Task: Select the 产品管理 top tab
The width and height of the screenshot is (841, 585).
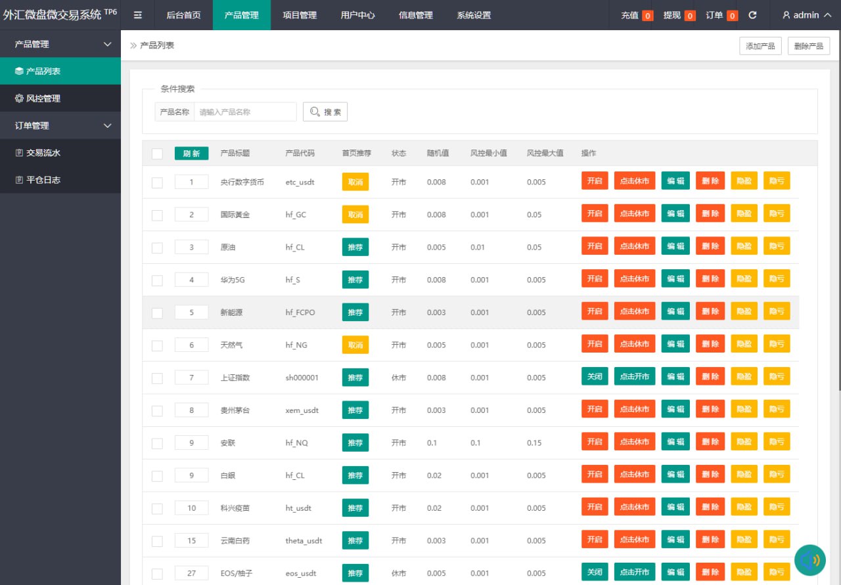Action: 242,15
